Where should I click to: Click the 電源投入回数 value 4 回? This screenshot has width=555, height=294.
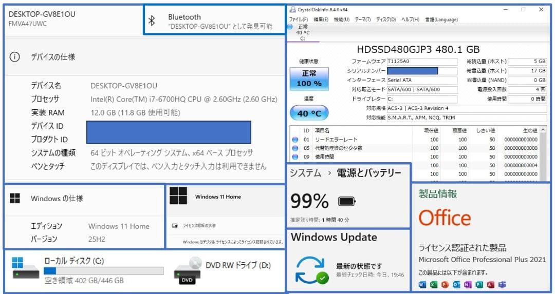click(x=527, y=90)
